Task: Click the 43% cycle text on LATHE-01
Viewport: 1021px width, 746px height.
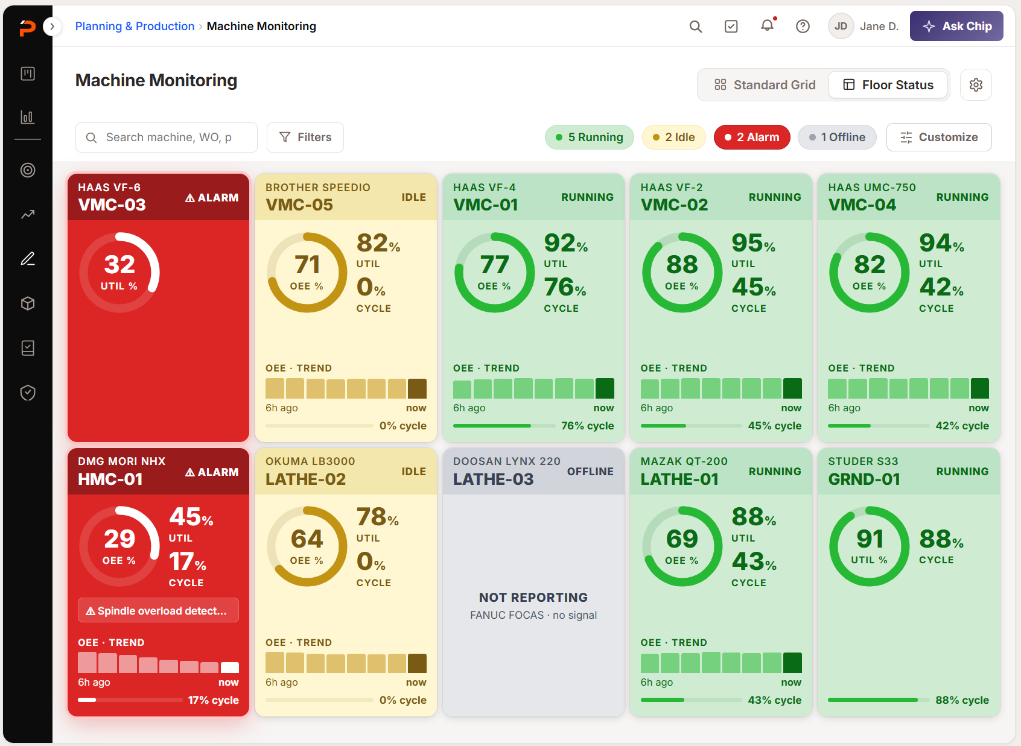Action: [775, 700]
